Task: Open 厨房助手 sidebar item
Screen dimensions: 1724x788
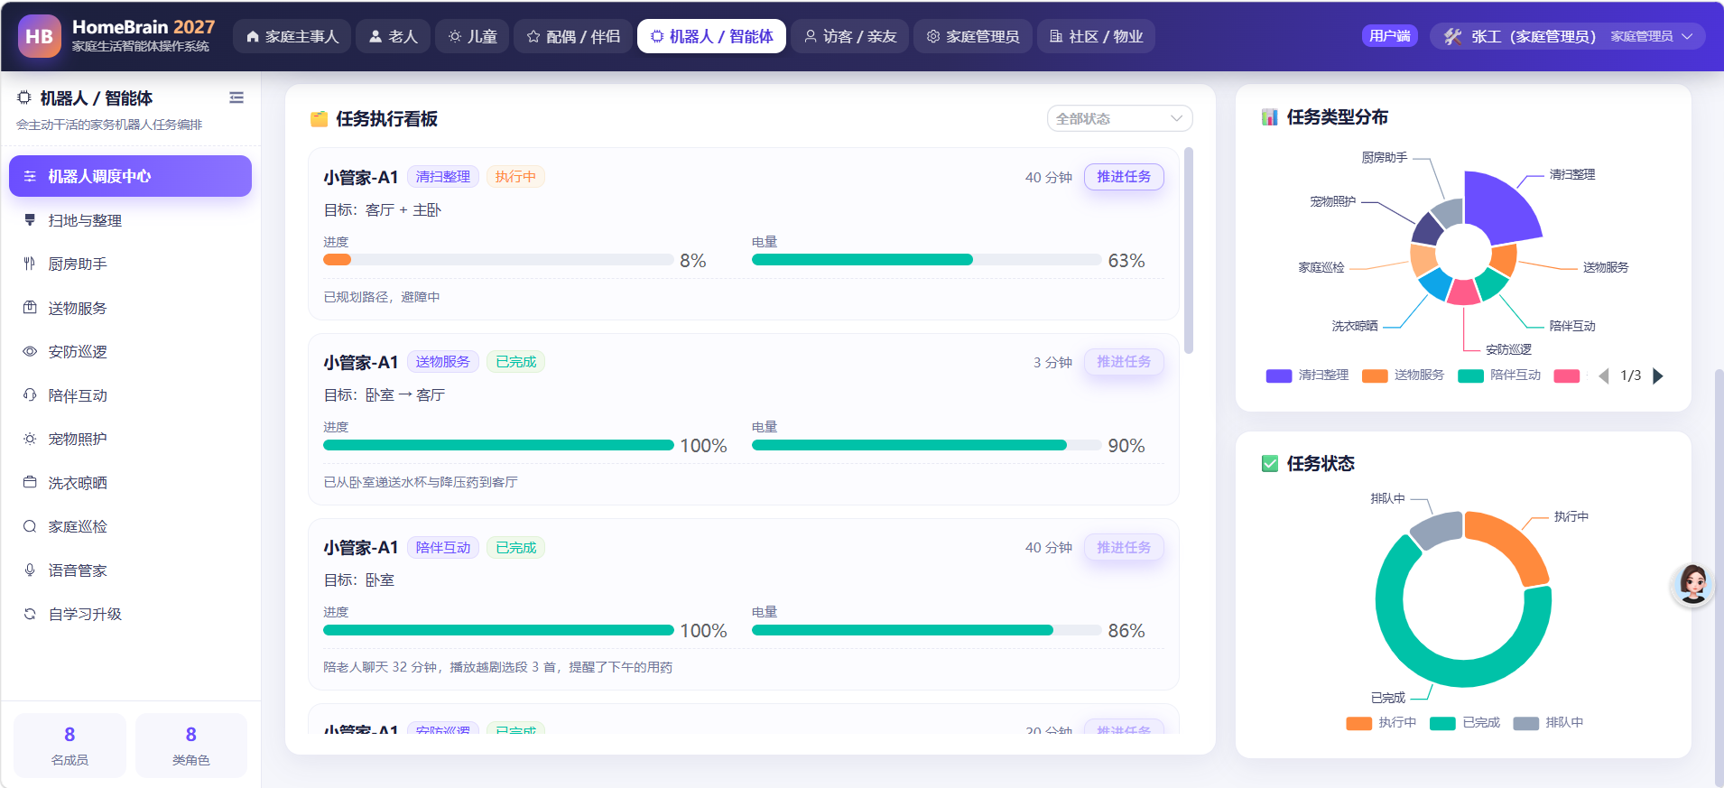Action: coord(130,264)
